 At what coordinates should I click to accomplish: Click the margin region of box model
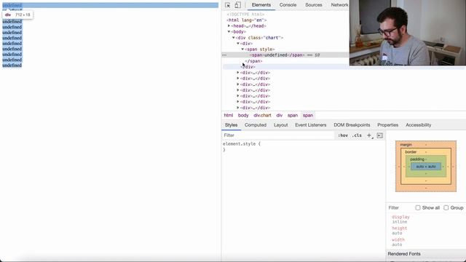(406, 145)
